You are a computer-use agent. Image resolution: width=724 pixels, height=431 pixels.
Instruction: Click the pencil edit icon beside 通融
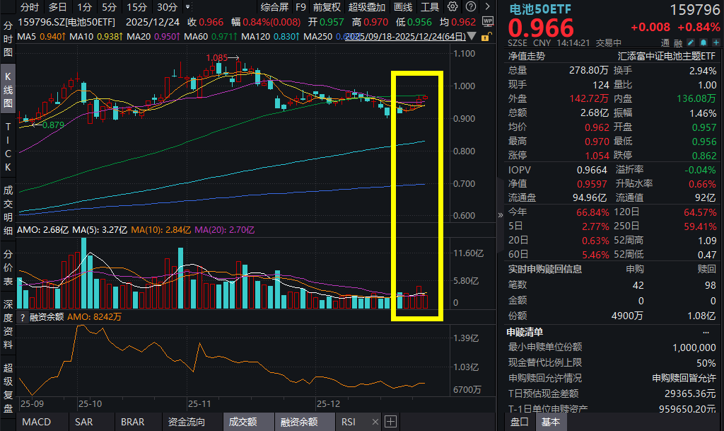pos(691,42)
